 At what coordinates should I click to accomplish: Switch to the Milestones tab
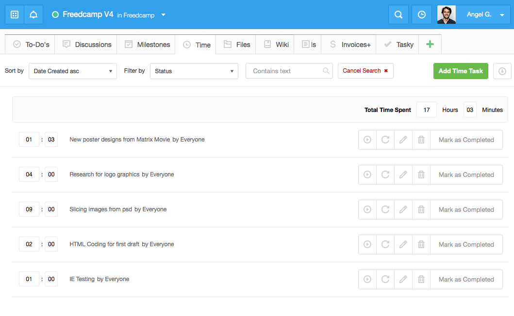point(148,45)
